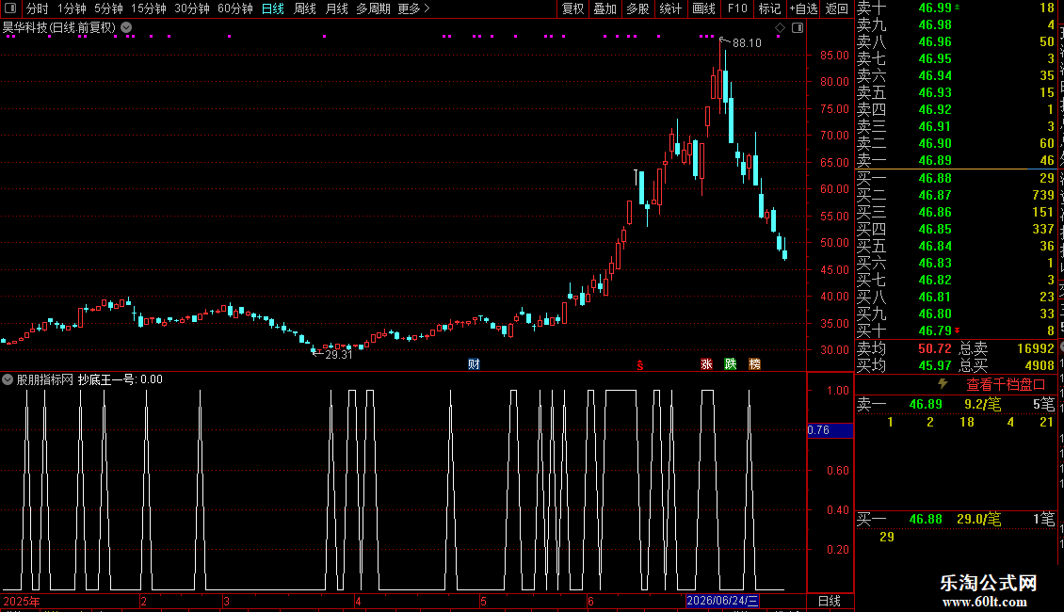Screen dimensions: 1064x612
Task: Click the 卖十 row price 46.99
Action: pyautogui.click(x=935, y=8)
